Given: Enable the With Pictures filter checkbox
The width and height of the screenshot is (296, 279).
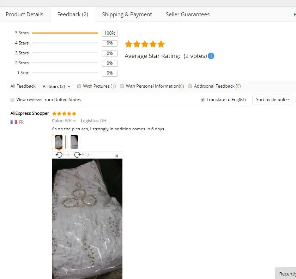Looking at the screenshot, I should click(79, 86).
